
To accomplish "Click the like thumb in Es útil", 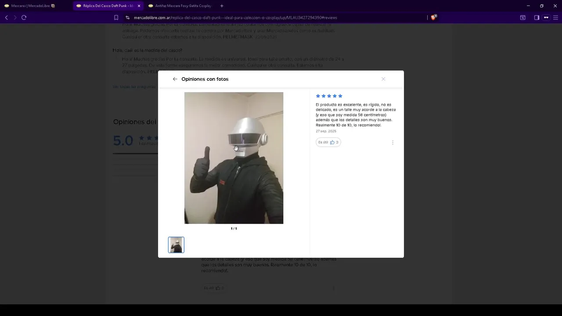I will (332, 142).
